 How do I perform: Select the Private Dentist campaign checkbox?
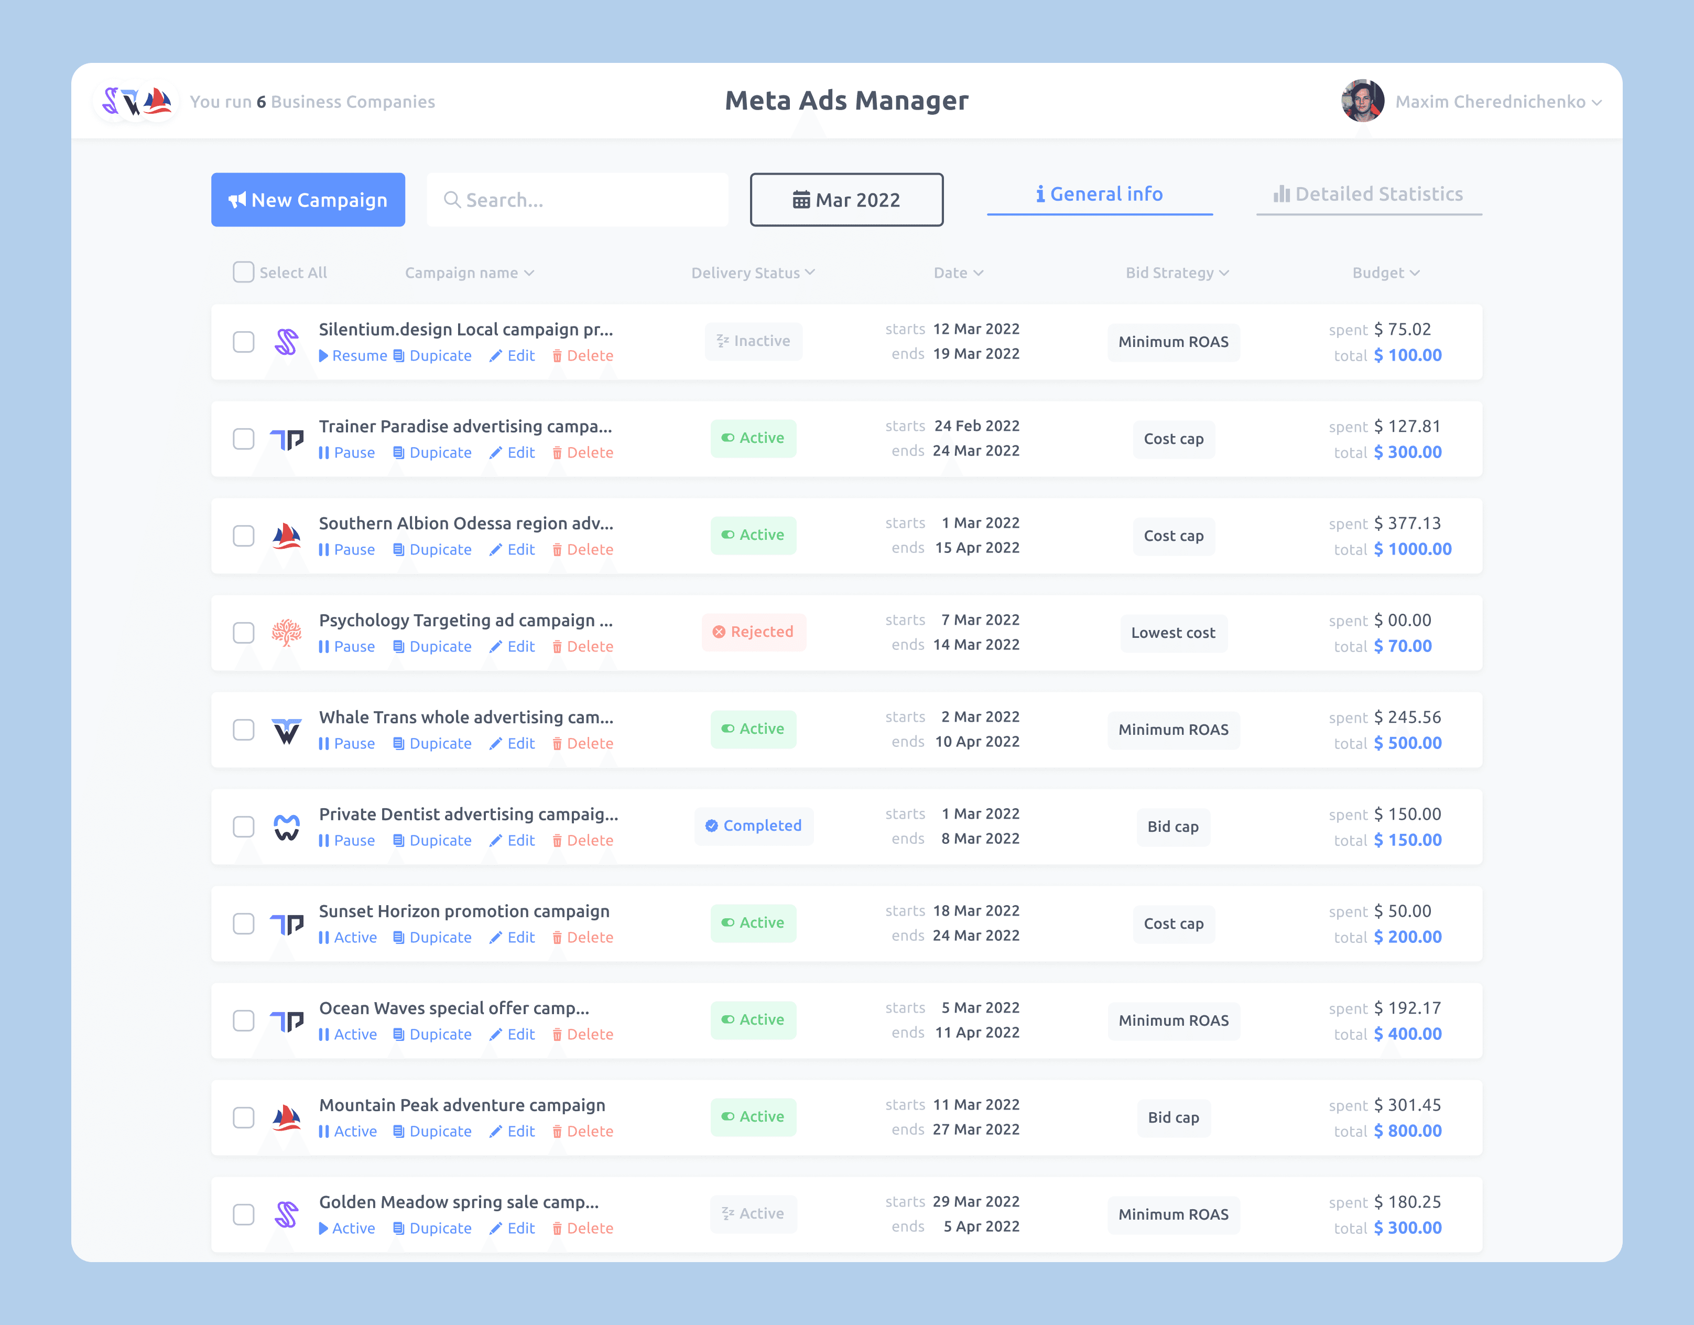point(244,827)
